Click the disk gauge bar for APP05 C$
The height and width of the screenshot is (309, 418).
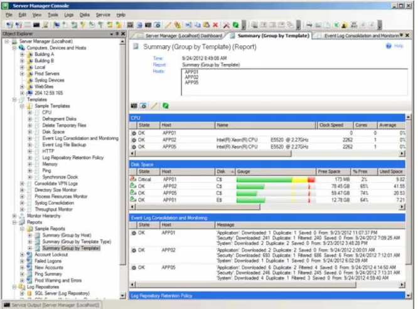(x=276, y=193)
